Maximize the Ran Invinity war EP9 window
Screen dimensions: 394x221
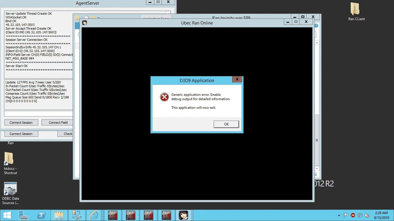point(303,16)
